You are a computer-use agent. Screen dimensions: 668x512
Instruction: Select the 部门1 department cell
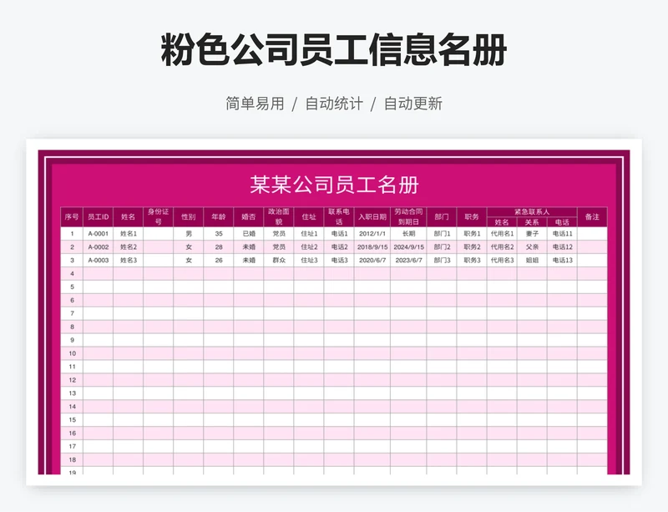coord(442,234)
